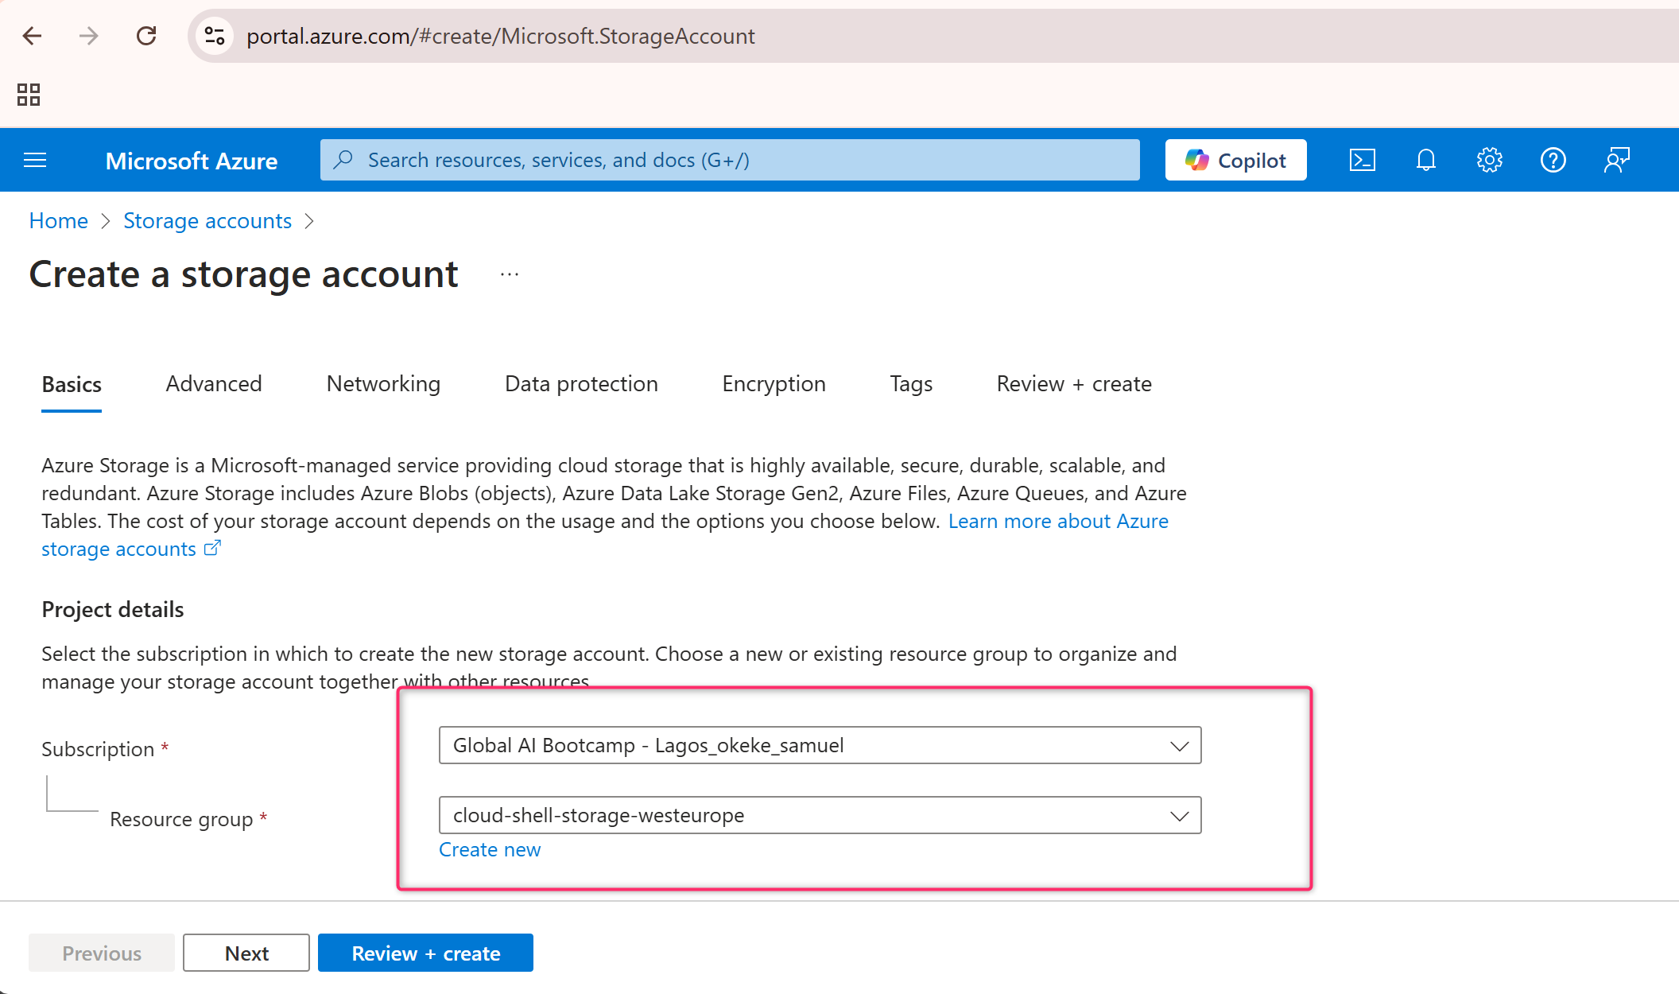The image size is (1679, 994).
Task: Go to Storage accounts breadcrumb
Action: 207,221
